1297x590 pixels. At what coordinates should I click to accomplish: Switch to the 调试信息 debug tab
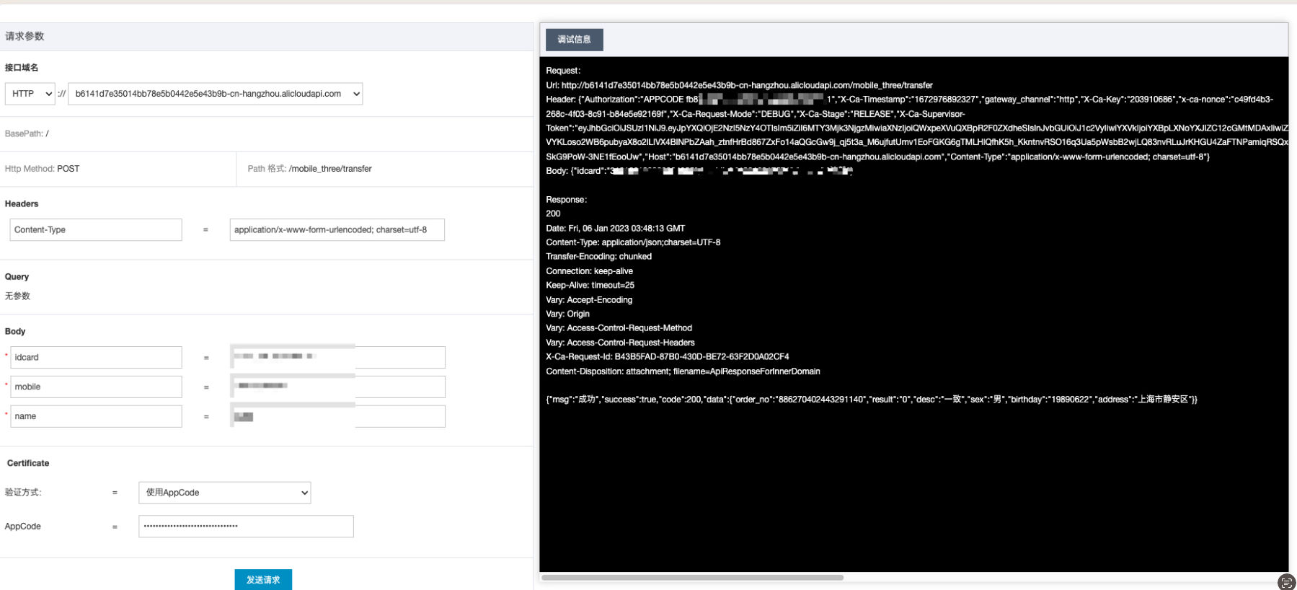574,40
